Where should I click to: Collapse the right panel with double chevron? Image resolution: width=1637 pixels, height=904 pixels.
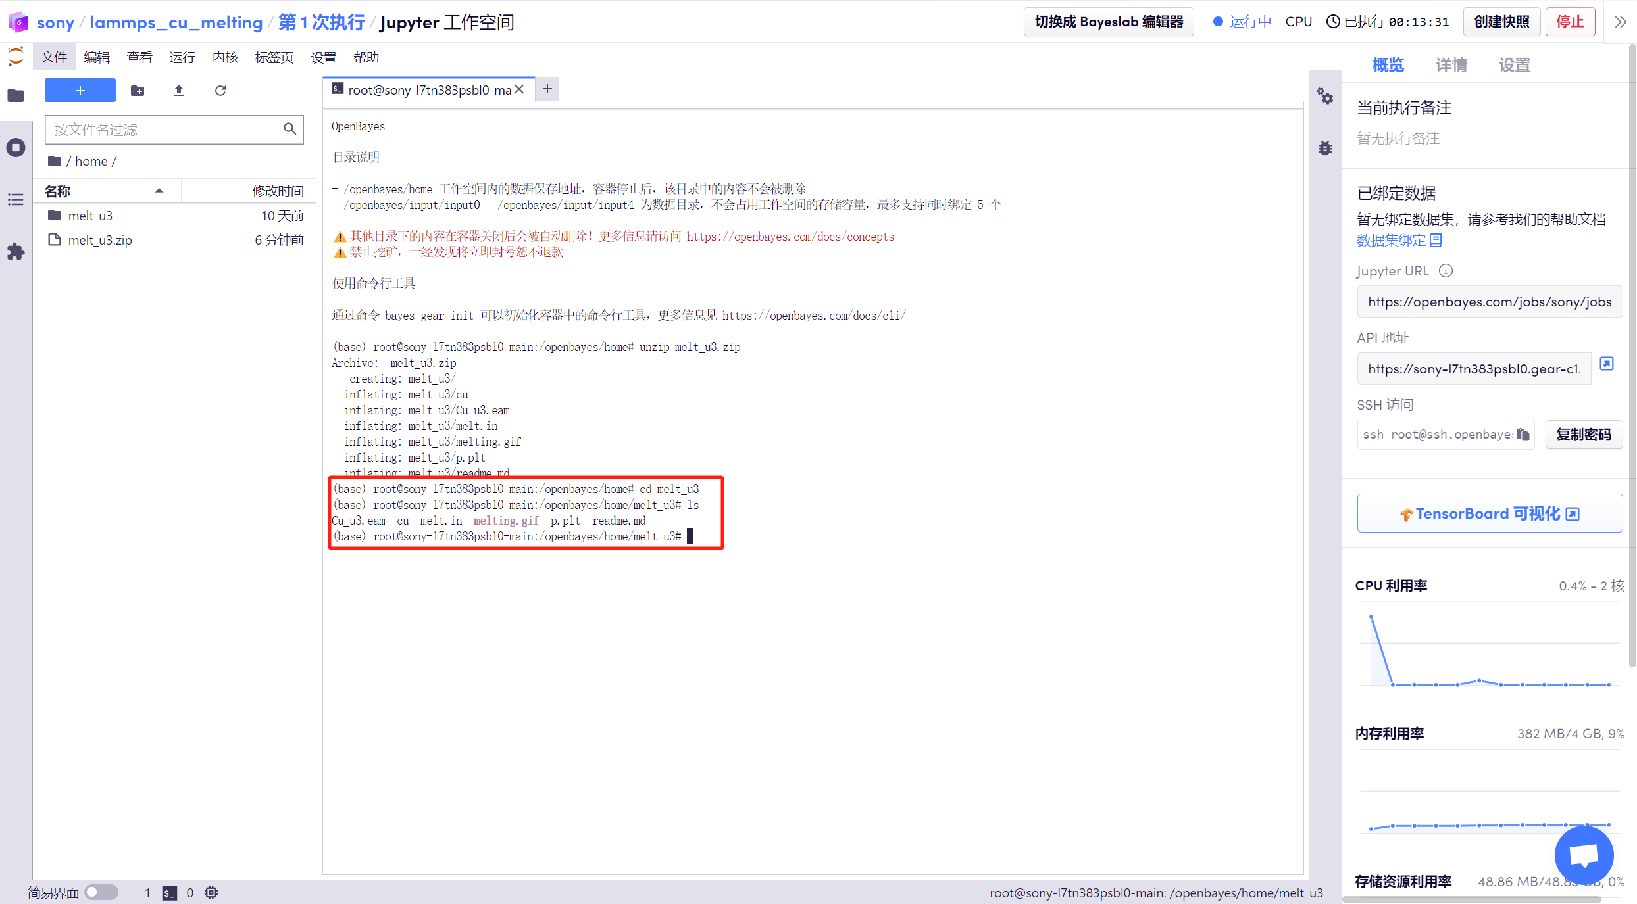(1621, 22)
